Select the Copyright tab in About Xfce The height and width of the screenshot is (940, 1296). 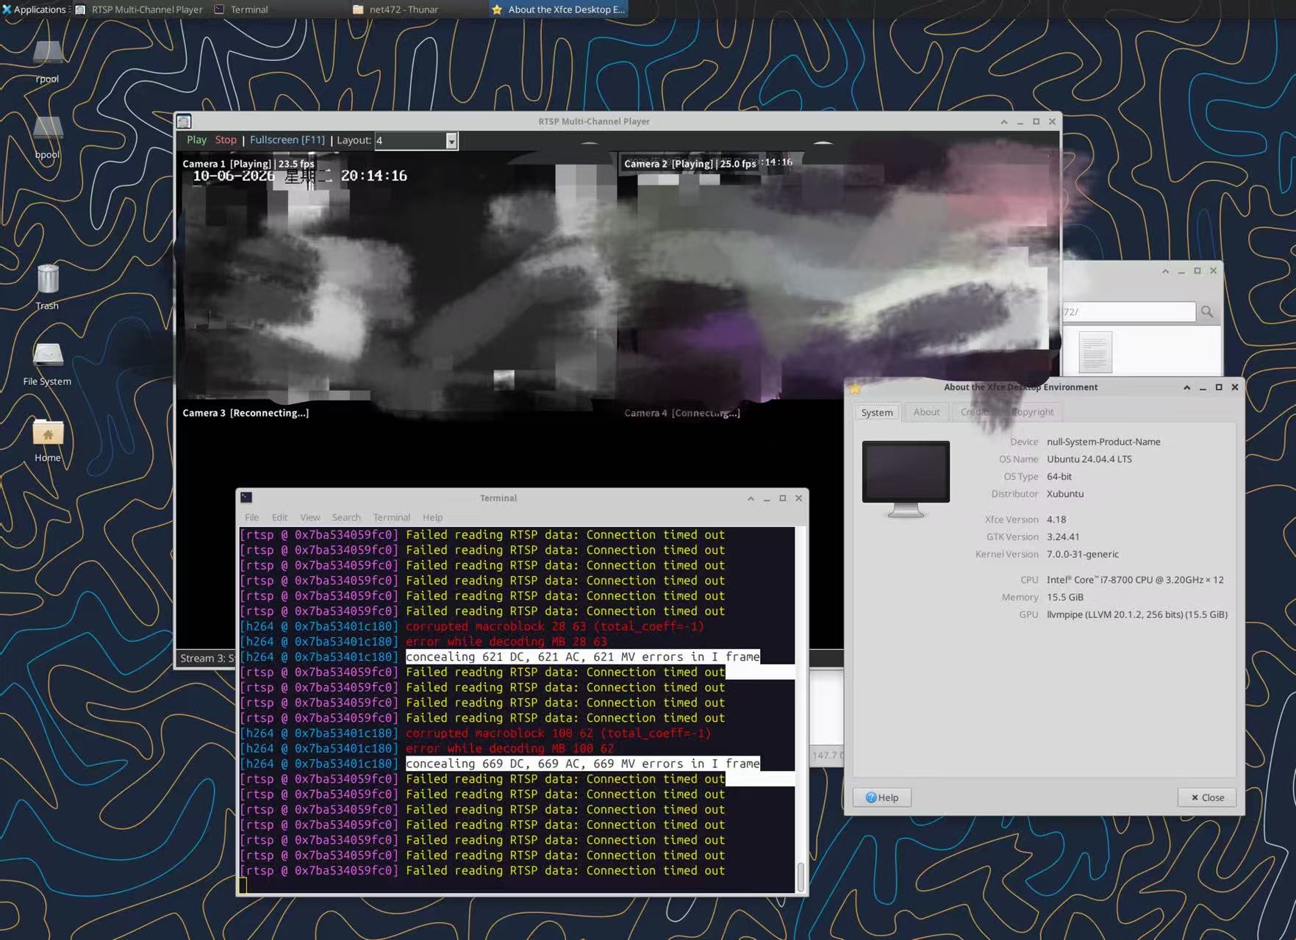[1032, 412]
